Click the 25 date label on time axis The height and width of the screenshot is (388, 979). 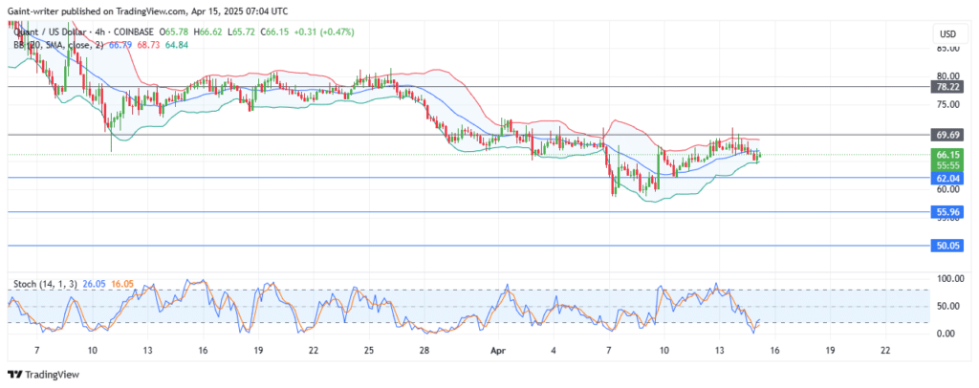pos(368,351)
